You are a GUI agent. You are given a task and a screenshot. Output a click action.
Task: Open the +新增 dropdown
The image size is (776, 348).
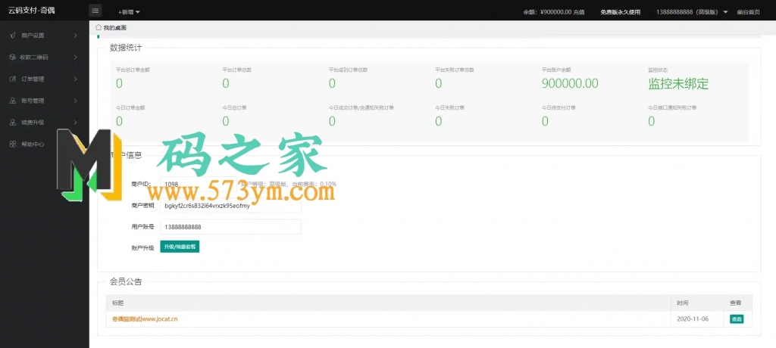pos(129,12)
